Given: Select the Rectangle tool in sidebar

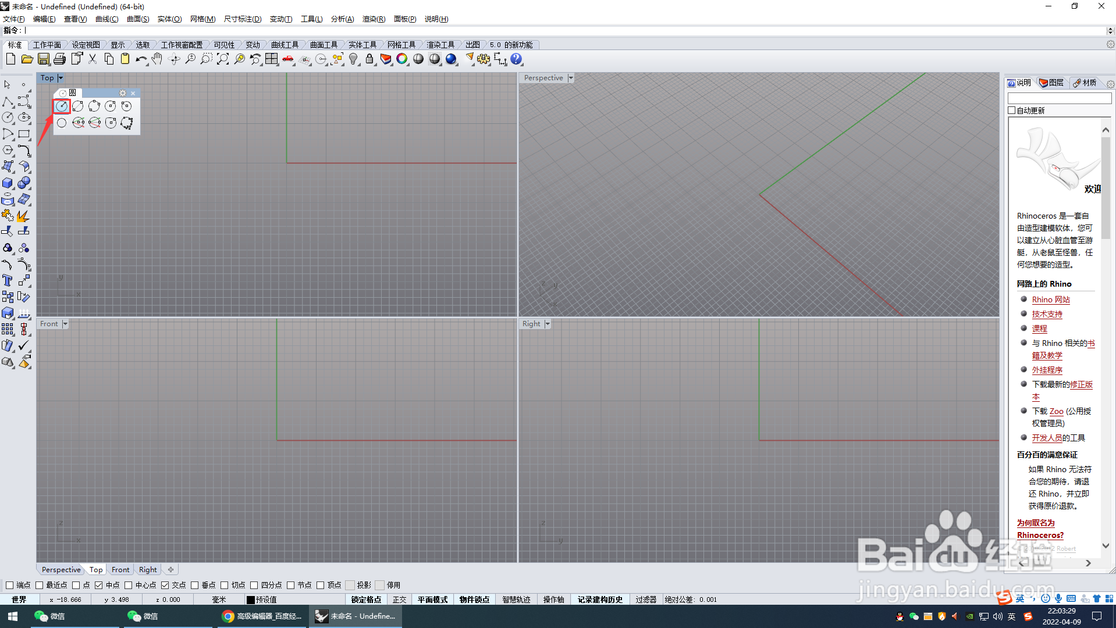Looking at the screenshot, I should 24,134.
